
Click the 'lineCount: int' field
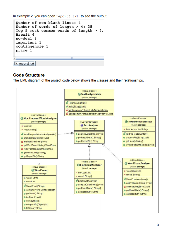83,173
